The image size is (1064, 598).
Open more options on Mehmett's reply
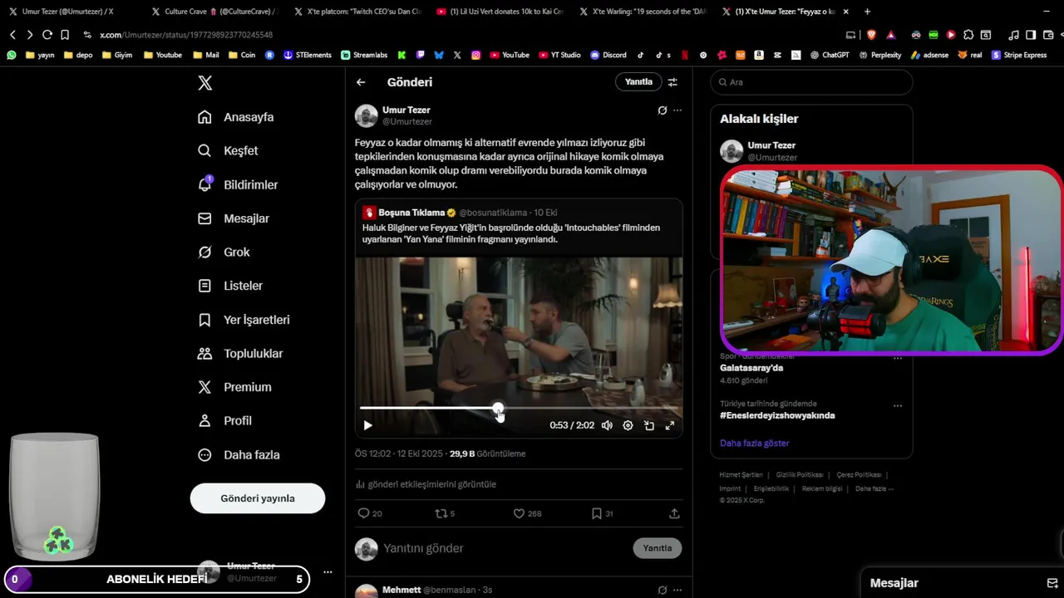coord(677,590)
